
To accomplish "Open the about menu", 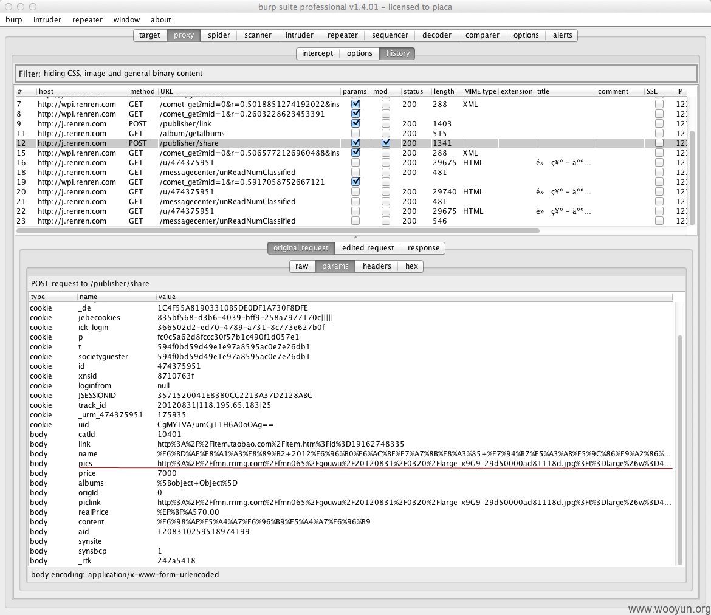I will [160, 20].
